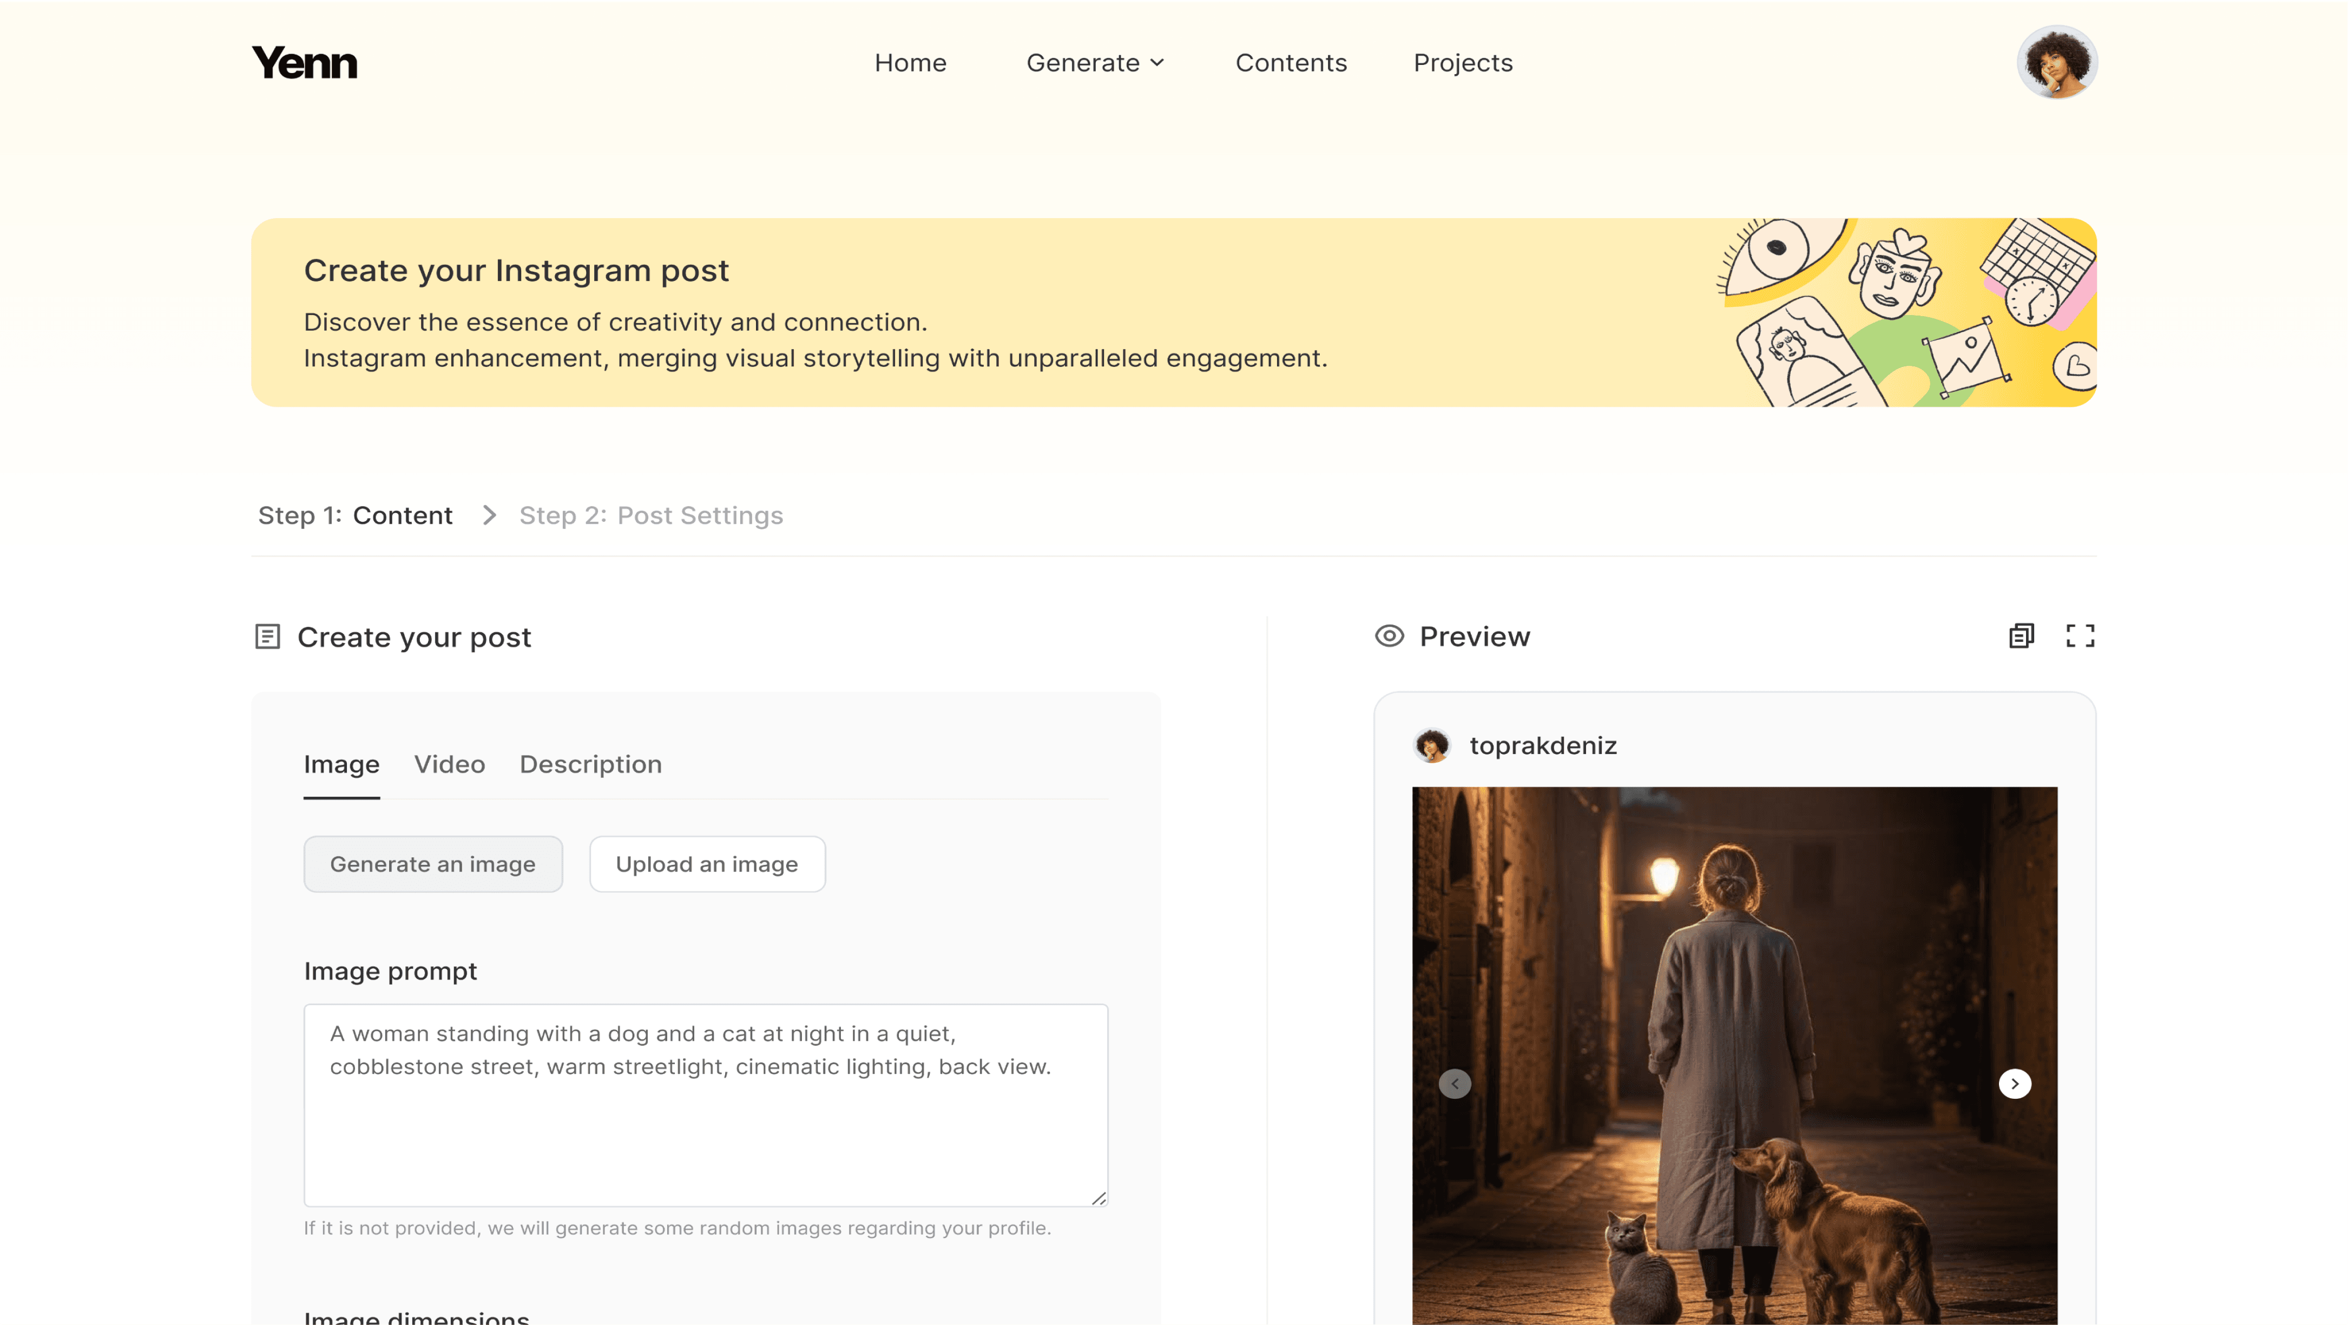This screenshot has width=2348, height=1325.
Task: Click the Create your post document icon
Action: point(267,637)
